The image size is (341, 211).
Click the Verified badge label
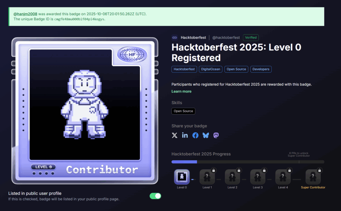pyautogui.click(x=251, y=37)
